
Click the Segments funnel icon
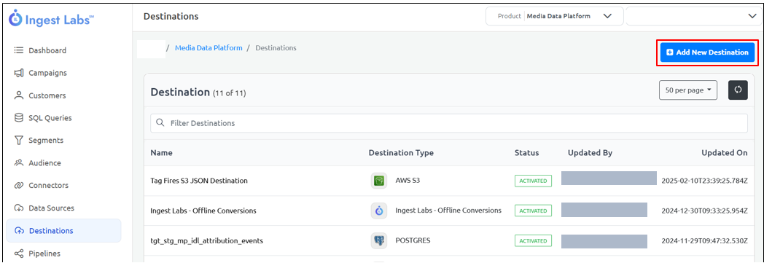[x=19, y=141]
